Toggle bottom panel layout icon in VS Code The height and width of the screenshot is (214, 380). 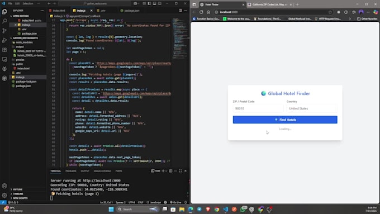(x=154, y=3)
